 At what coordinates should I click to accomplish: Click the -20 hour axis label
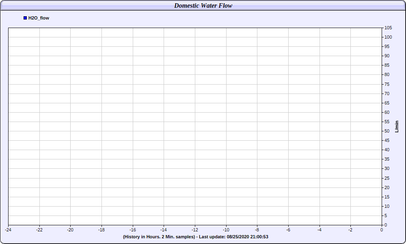click(x=70, y=230)
